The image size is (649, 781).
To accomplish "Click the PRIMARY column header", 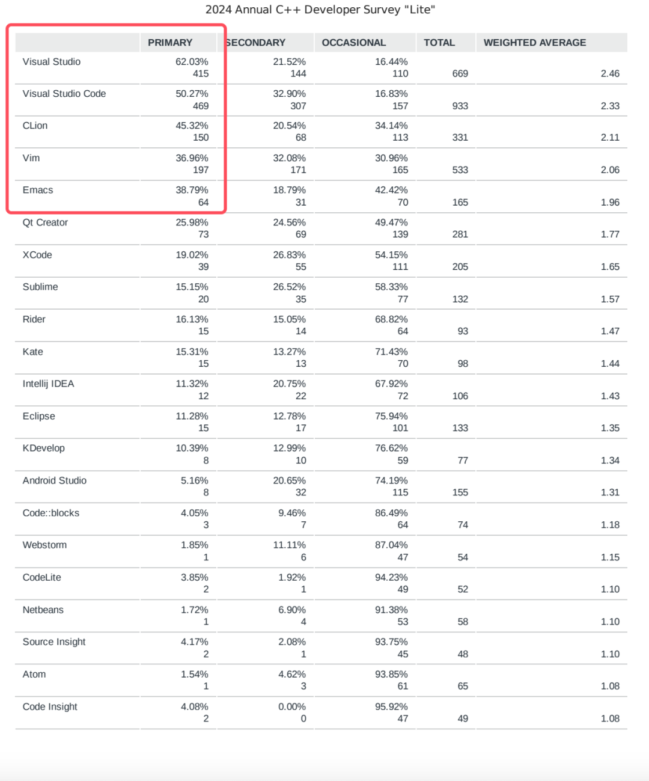I will point(170,43).
